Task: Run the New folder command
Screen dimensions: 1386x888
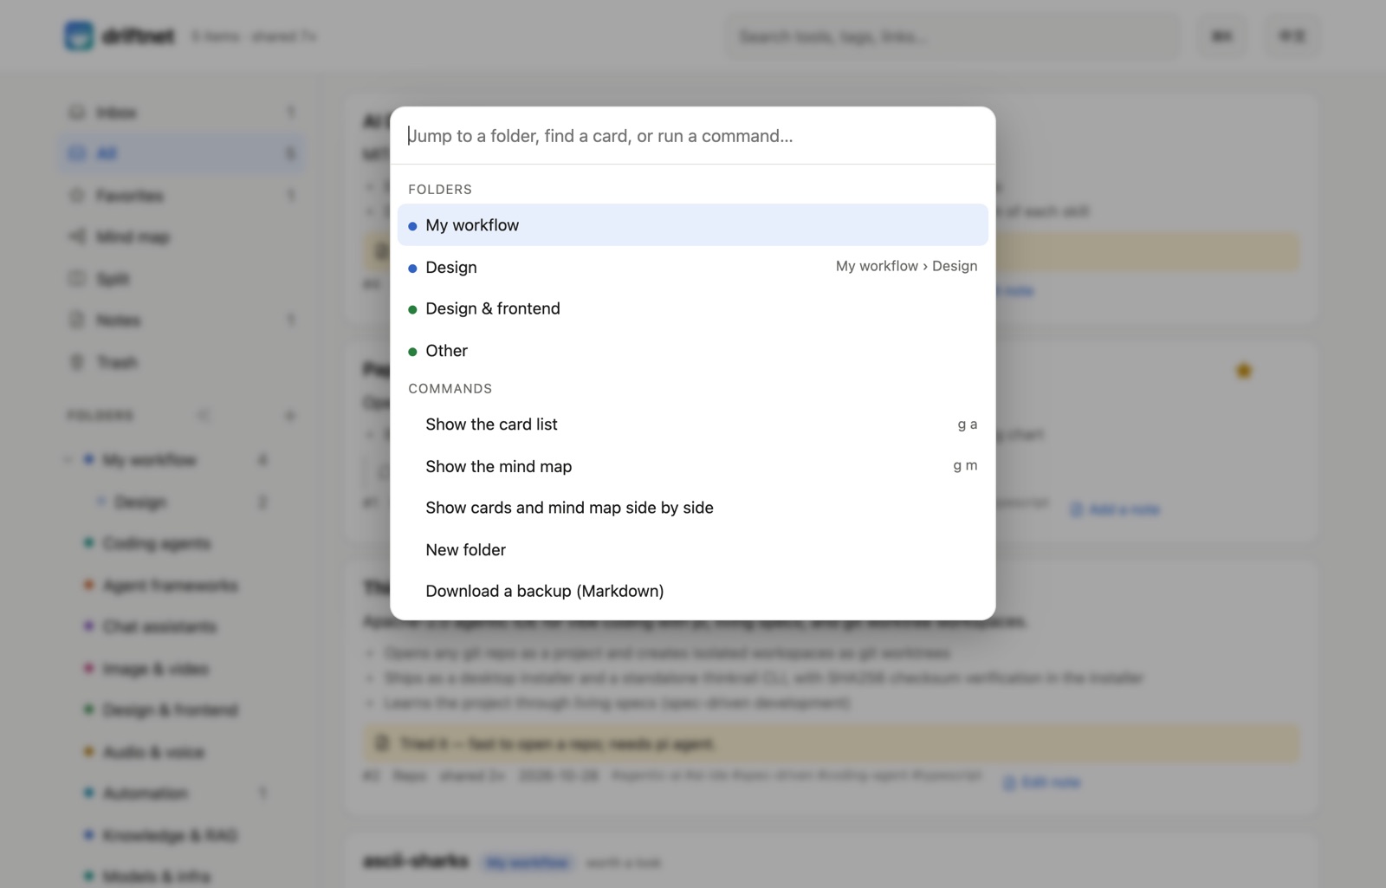Action: tap(692, 550)
